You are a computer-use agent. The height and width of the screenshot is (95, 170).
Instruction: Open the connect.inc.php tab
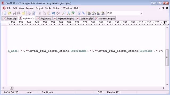(105, 18)
